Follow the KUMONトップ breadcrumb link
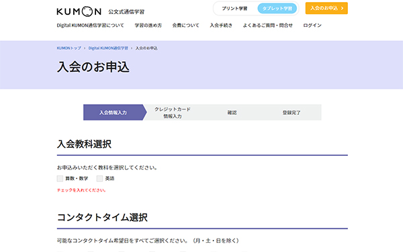 coord(69,48)
